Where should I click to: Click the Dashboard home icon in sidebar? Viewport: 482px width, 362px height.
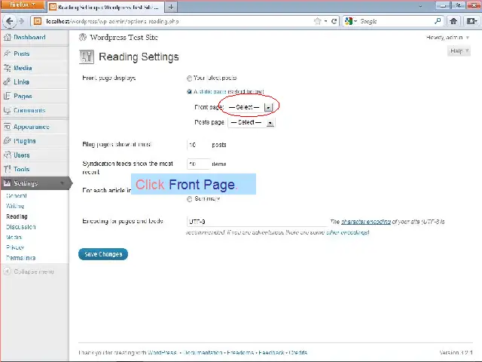point(7,37)
